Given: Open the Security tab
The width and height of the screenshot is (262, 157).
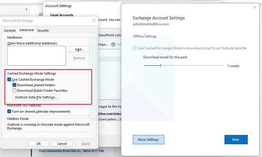Looking at the screenshot, I should click(x=43, y=31).
